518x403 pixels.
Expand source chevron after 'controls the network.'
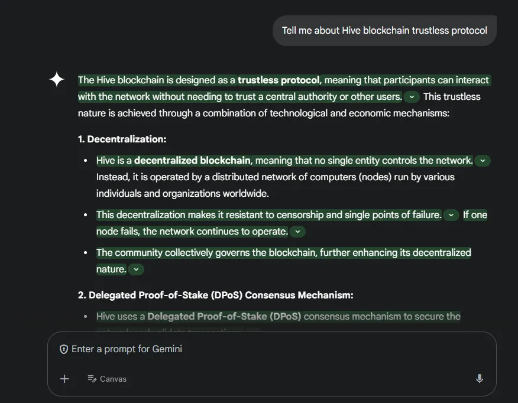pos(483,161)
